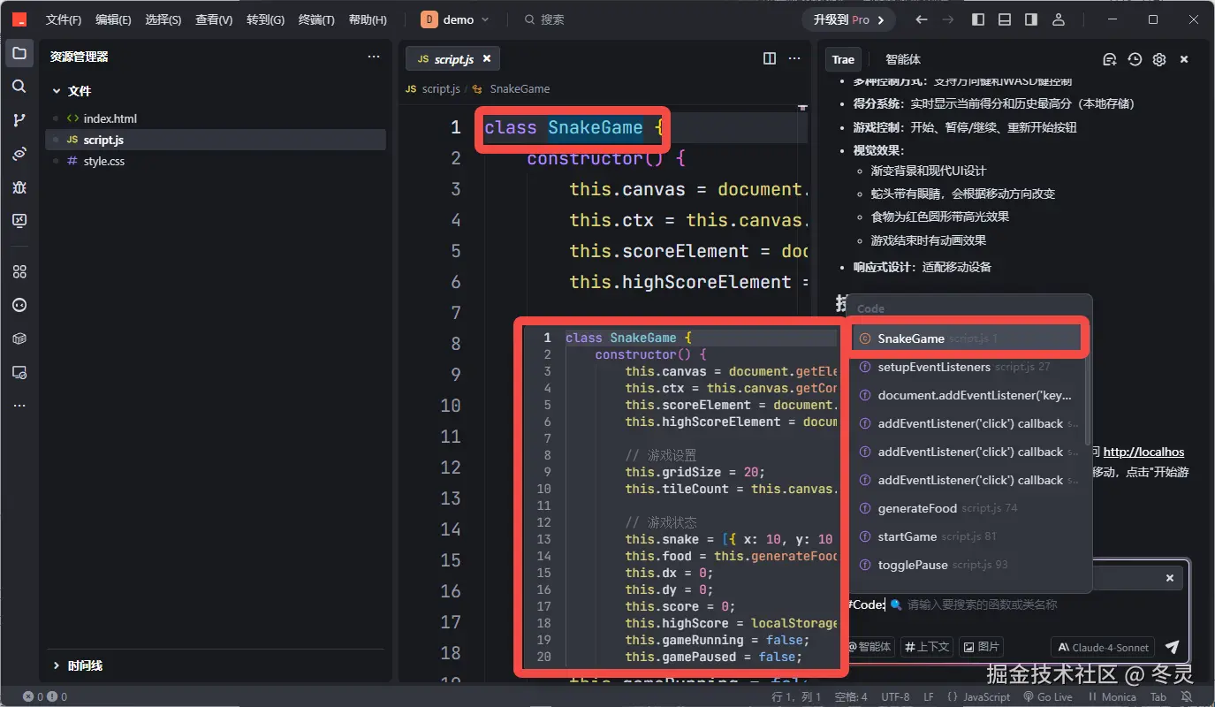Select the Trae tab
This screenshot has width=1215, height=707.
pyautogui.click(x=843, y=59)
